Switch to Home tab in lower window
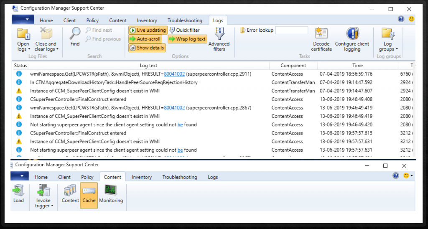 (x=41, y=177)
